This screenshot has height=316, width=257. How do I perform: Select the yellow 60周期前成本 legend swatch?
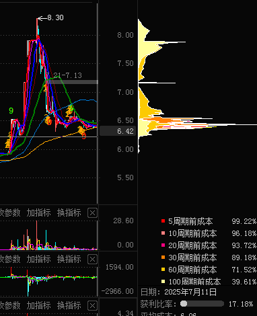pos(163,270)
